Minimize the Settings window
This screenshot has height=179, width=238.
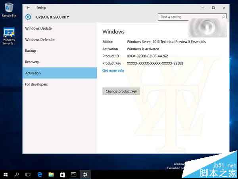203,8
